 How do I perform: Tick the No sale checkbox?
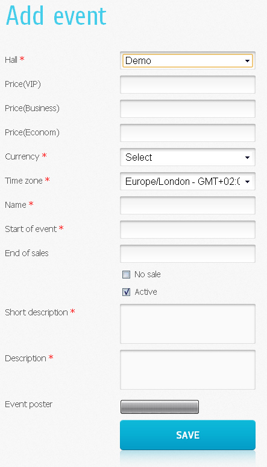point(126,274)
